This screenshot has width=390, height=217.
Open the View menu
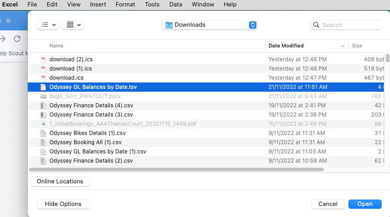click(x=73, y=5)
